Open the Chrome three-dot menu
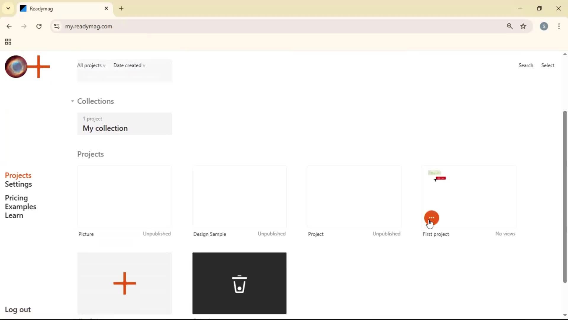568x320 pixels. click(559, 26)
